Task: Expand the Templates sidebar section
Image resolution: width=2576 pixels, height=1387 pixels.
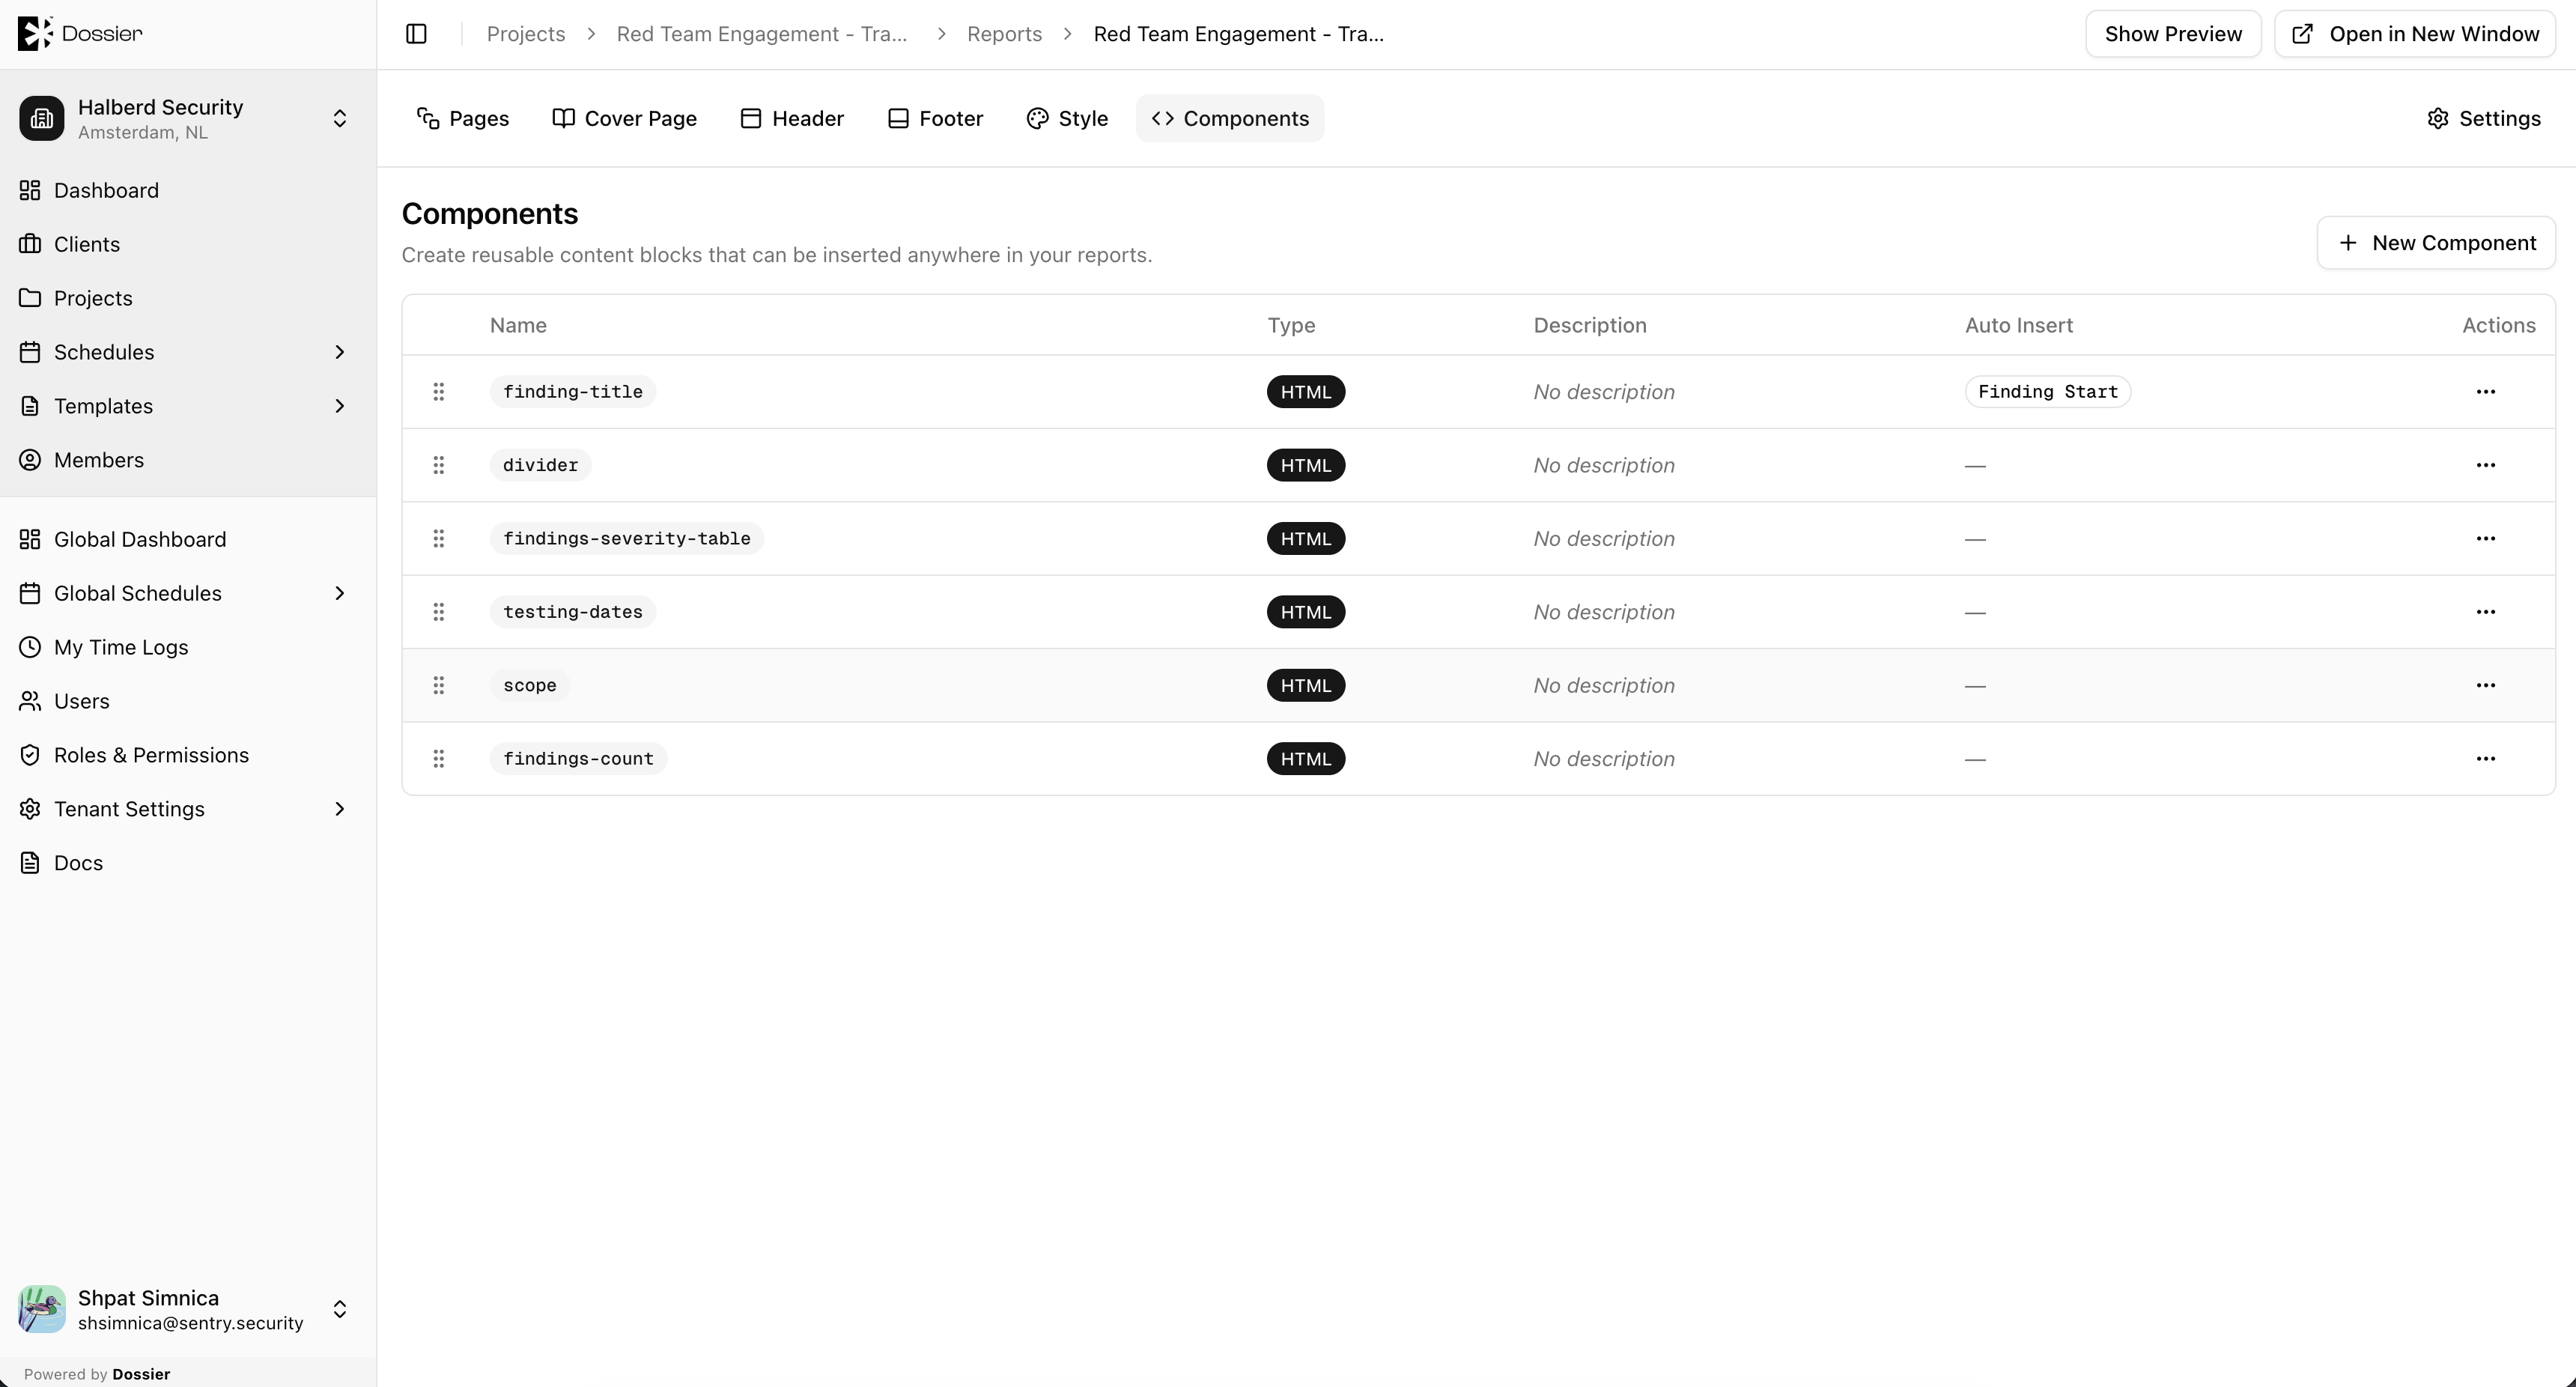Action: (x=340, y=406)
